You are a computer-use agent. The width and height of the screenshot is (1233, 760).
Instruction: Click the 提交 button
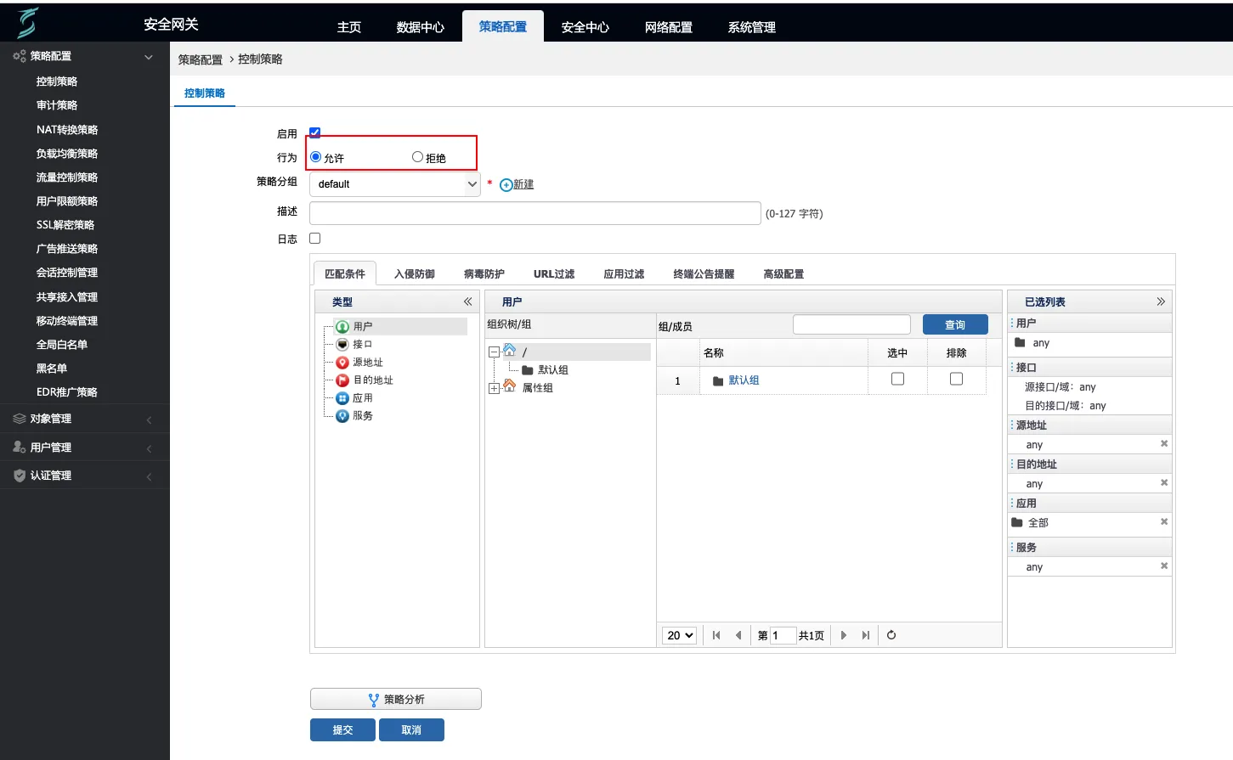tap(342, 729)
